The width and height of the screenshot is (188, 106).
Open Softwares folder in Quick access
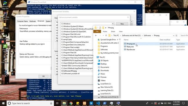click(x=104, y=49)
